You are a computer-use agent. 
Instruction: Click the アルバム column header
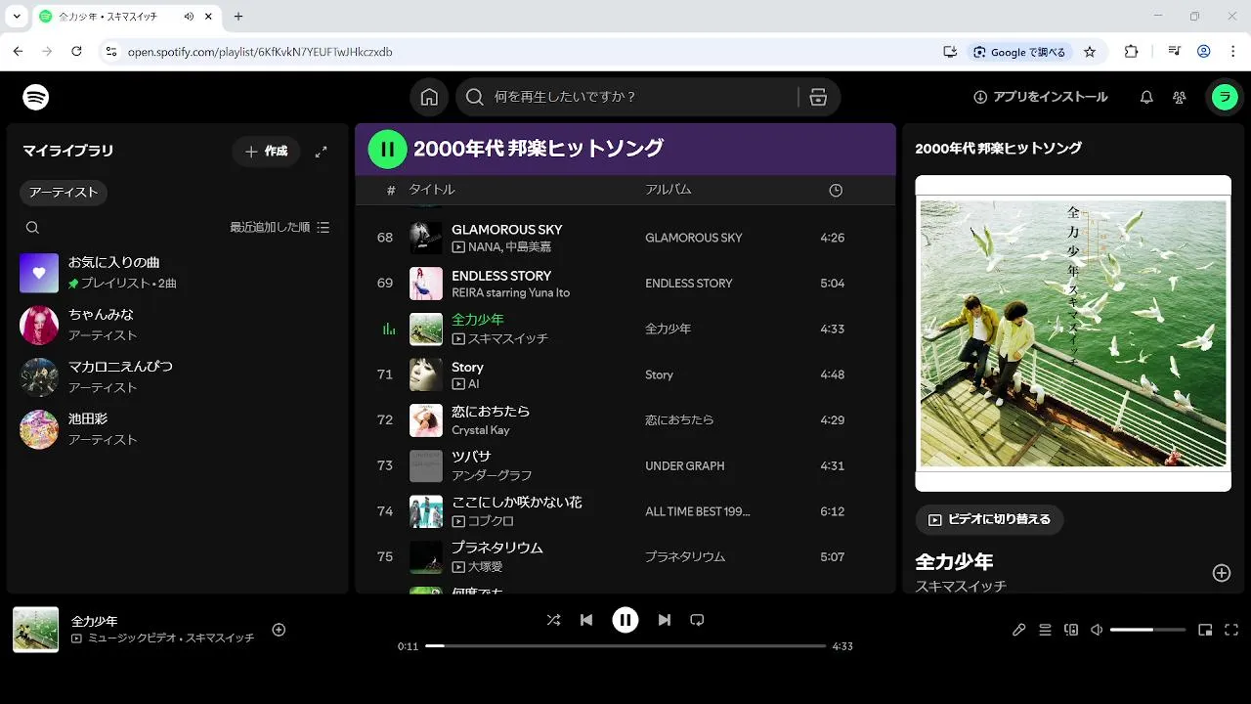(x=669, y=190)
